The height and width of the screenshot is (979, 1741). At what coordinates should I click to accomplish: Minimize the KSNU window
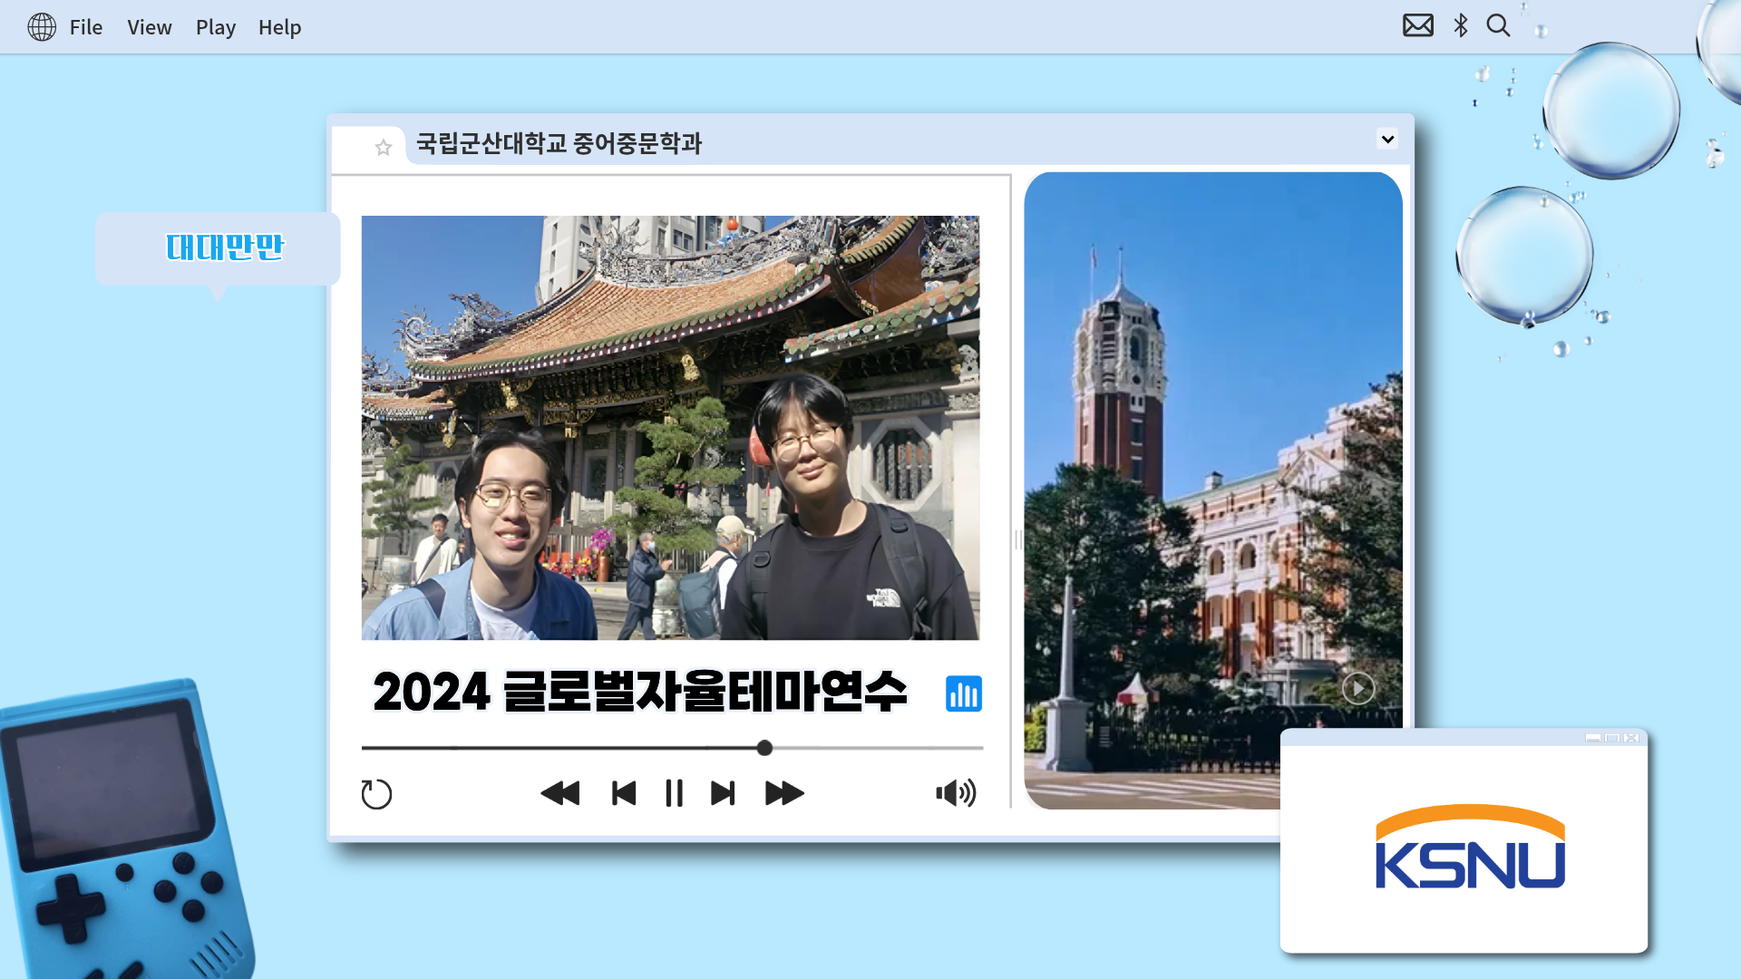click(1593, 738)
